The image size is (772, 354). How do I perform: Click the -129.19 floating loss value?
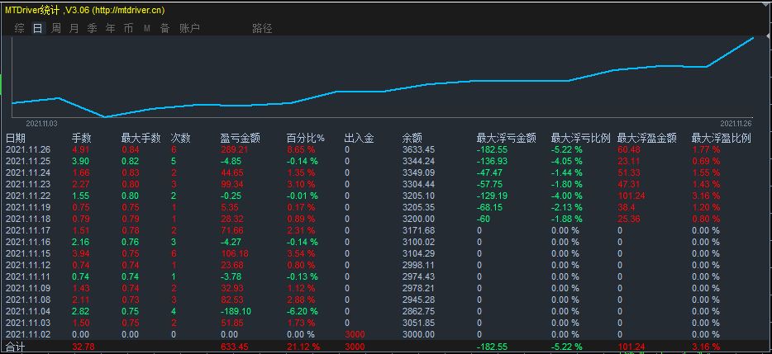point(493,196)
